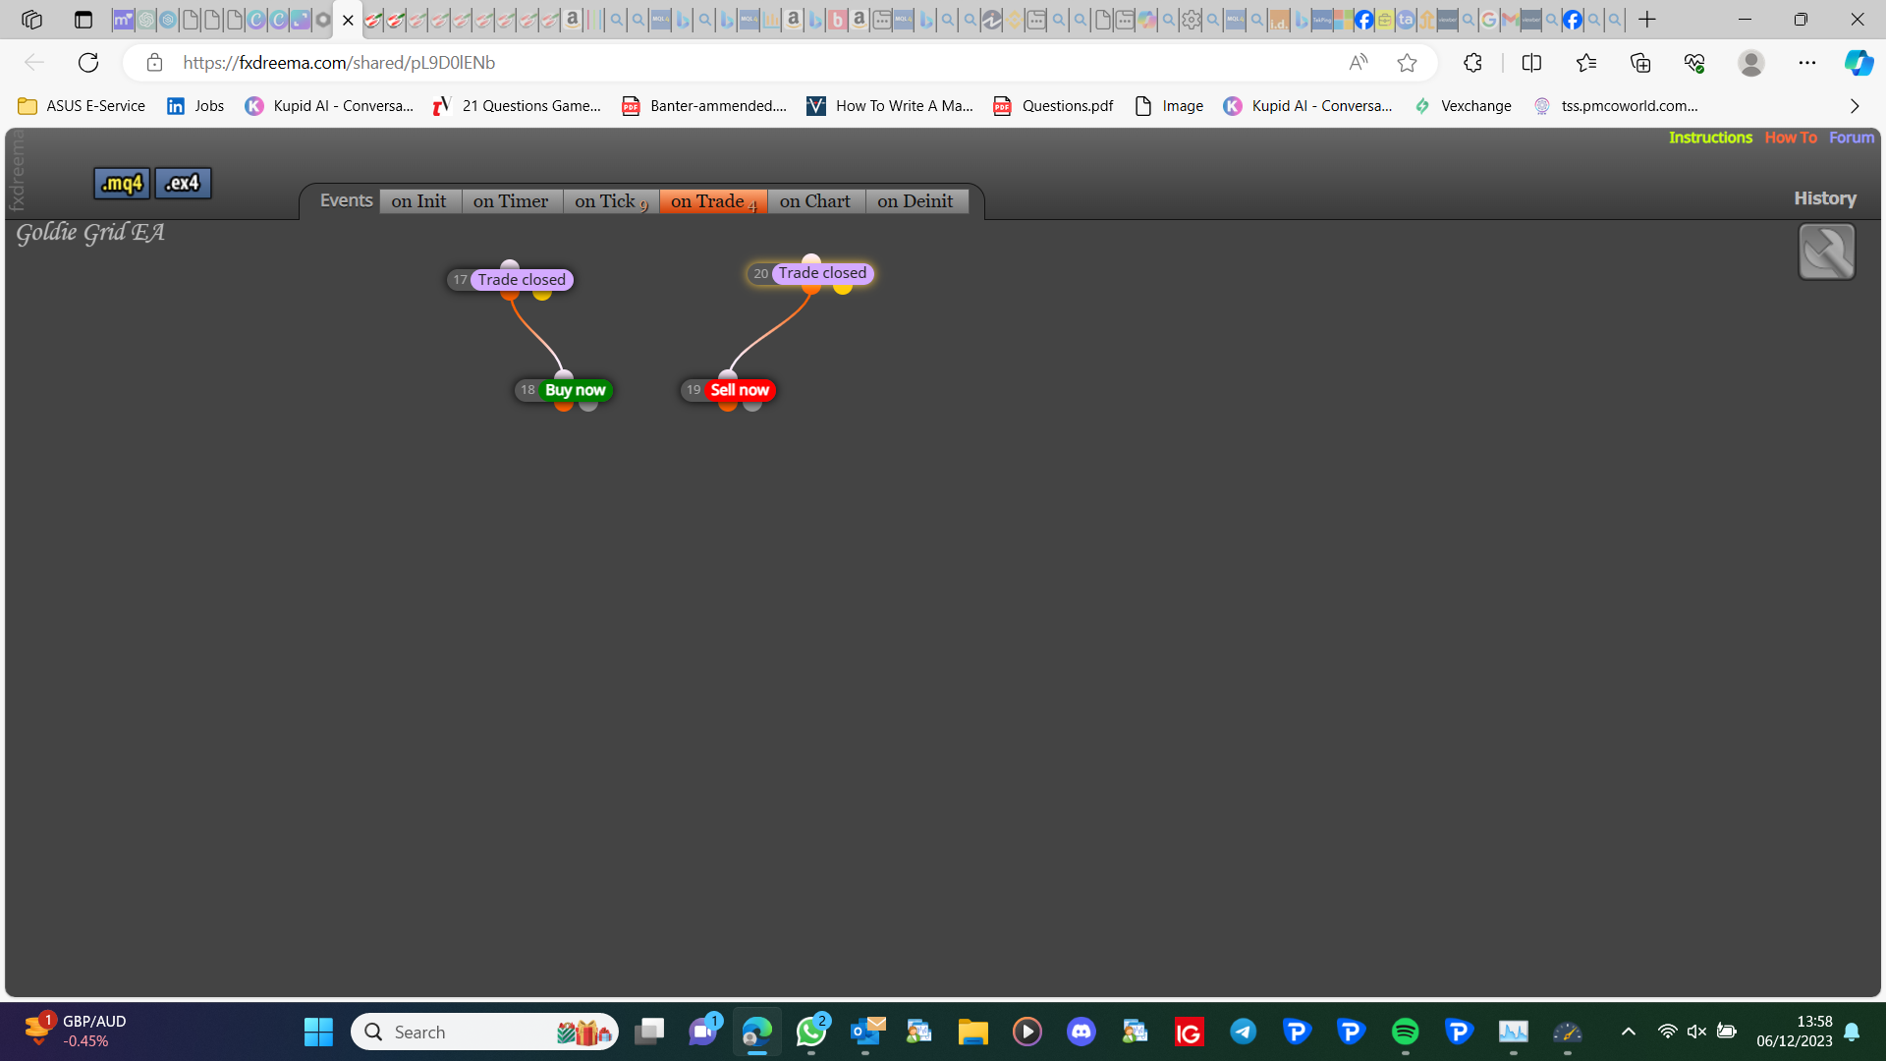Add this page to favorites
The image size is (1886, 1061).
click(1407, 63)
